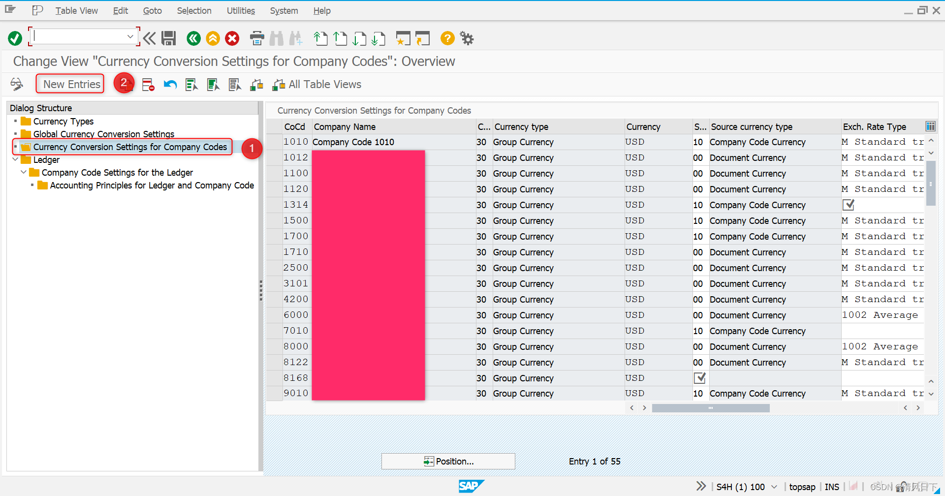The image size is (945, 496).
Task: Click the horizontal scrollbar thumb under table
Action: coord(711,408)
